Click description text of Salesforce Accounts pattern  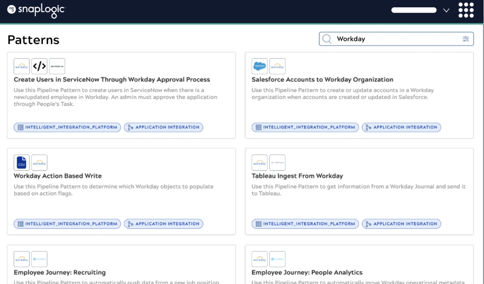click(x=343, y=93)
